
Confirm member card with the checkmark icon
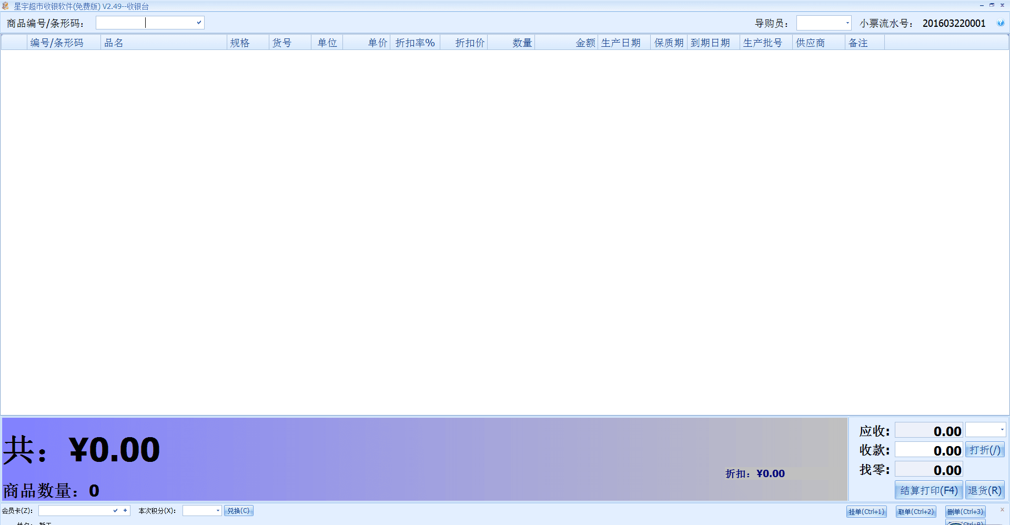(115, 510)
